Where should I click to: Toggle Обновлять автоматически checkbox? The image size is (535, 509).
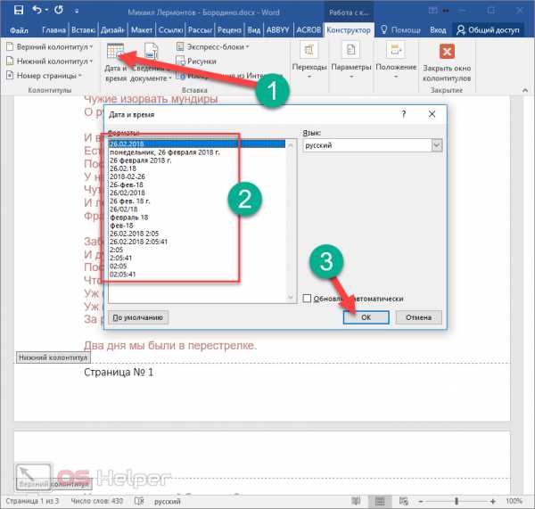307,299
